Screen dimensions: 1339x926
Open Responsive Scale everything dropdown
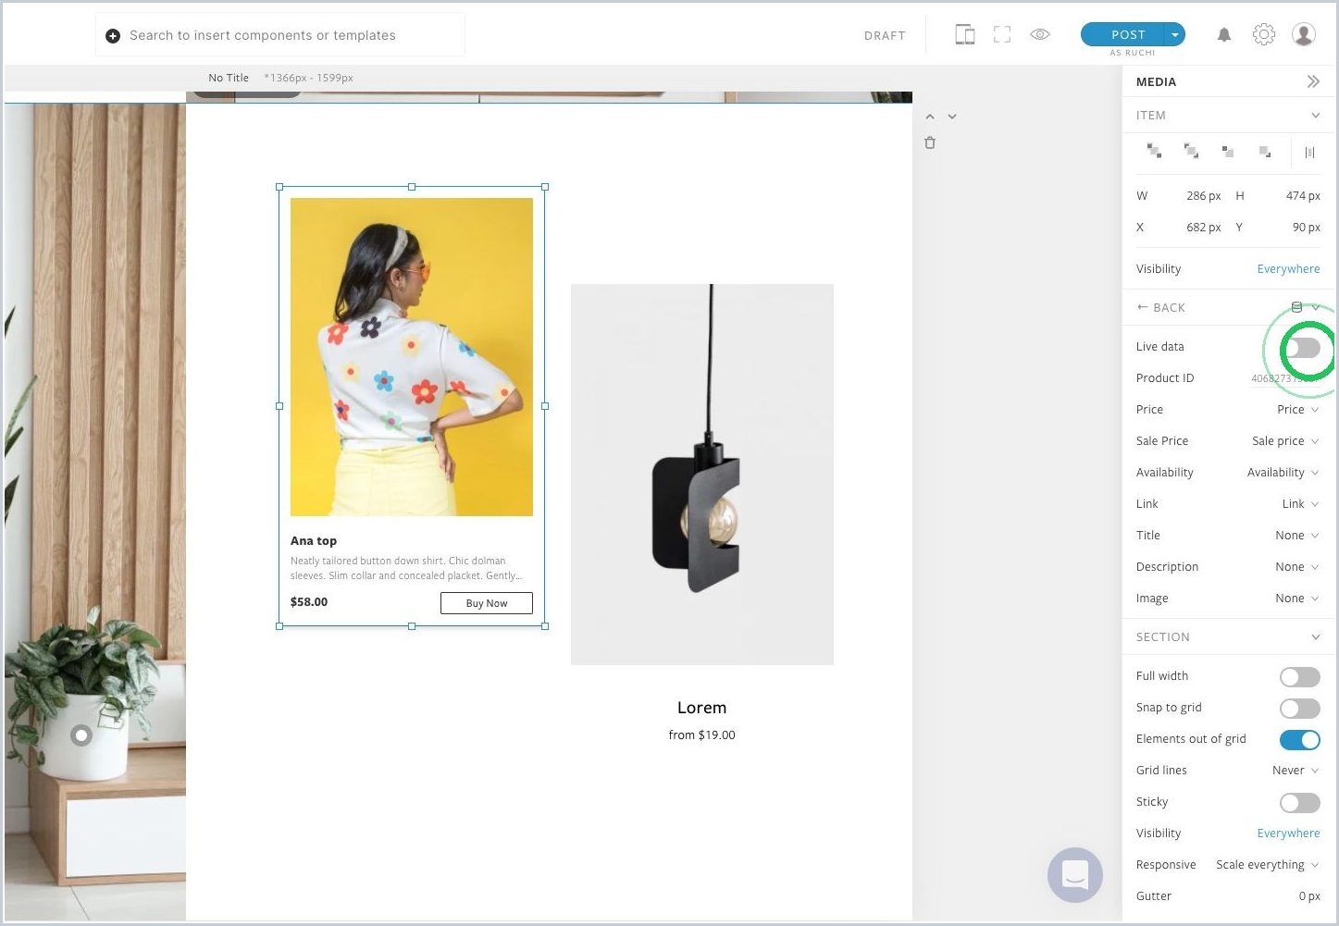pyautogui.click(x=1267, y=865)
